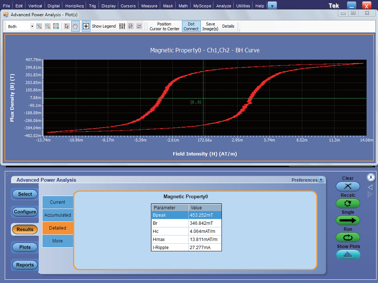Select the dashed-rectangle zoom area tool

[56, 26]
